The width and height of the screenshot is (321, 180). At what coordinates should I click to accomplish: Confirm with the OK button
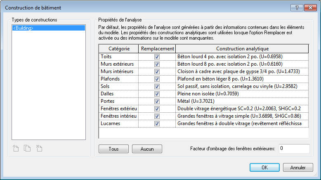pyautogui.click(x=264, y=168)
